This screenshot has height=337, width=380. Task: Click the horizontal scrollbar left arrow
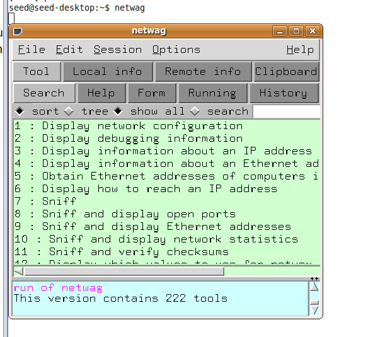click(19, 271)
